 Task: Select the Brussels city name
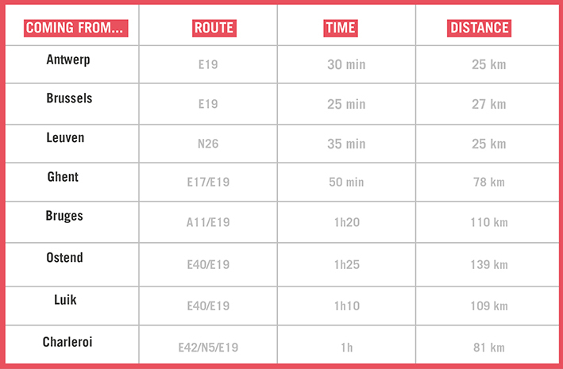(x=69, y=98)
